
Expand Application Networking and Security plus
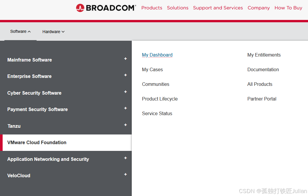(125, 158)
